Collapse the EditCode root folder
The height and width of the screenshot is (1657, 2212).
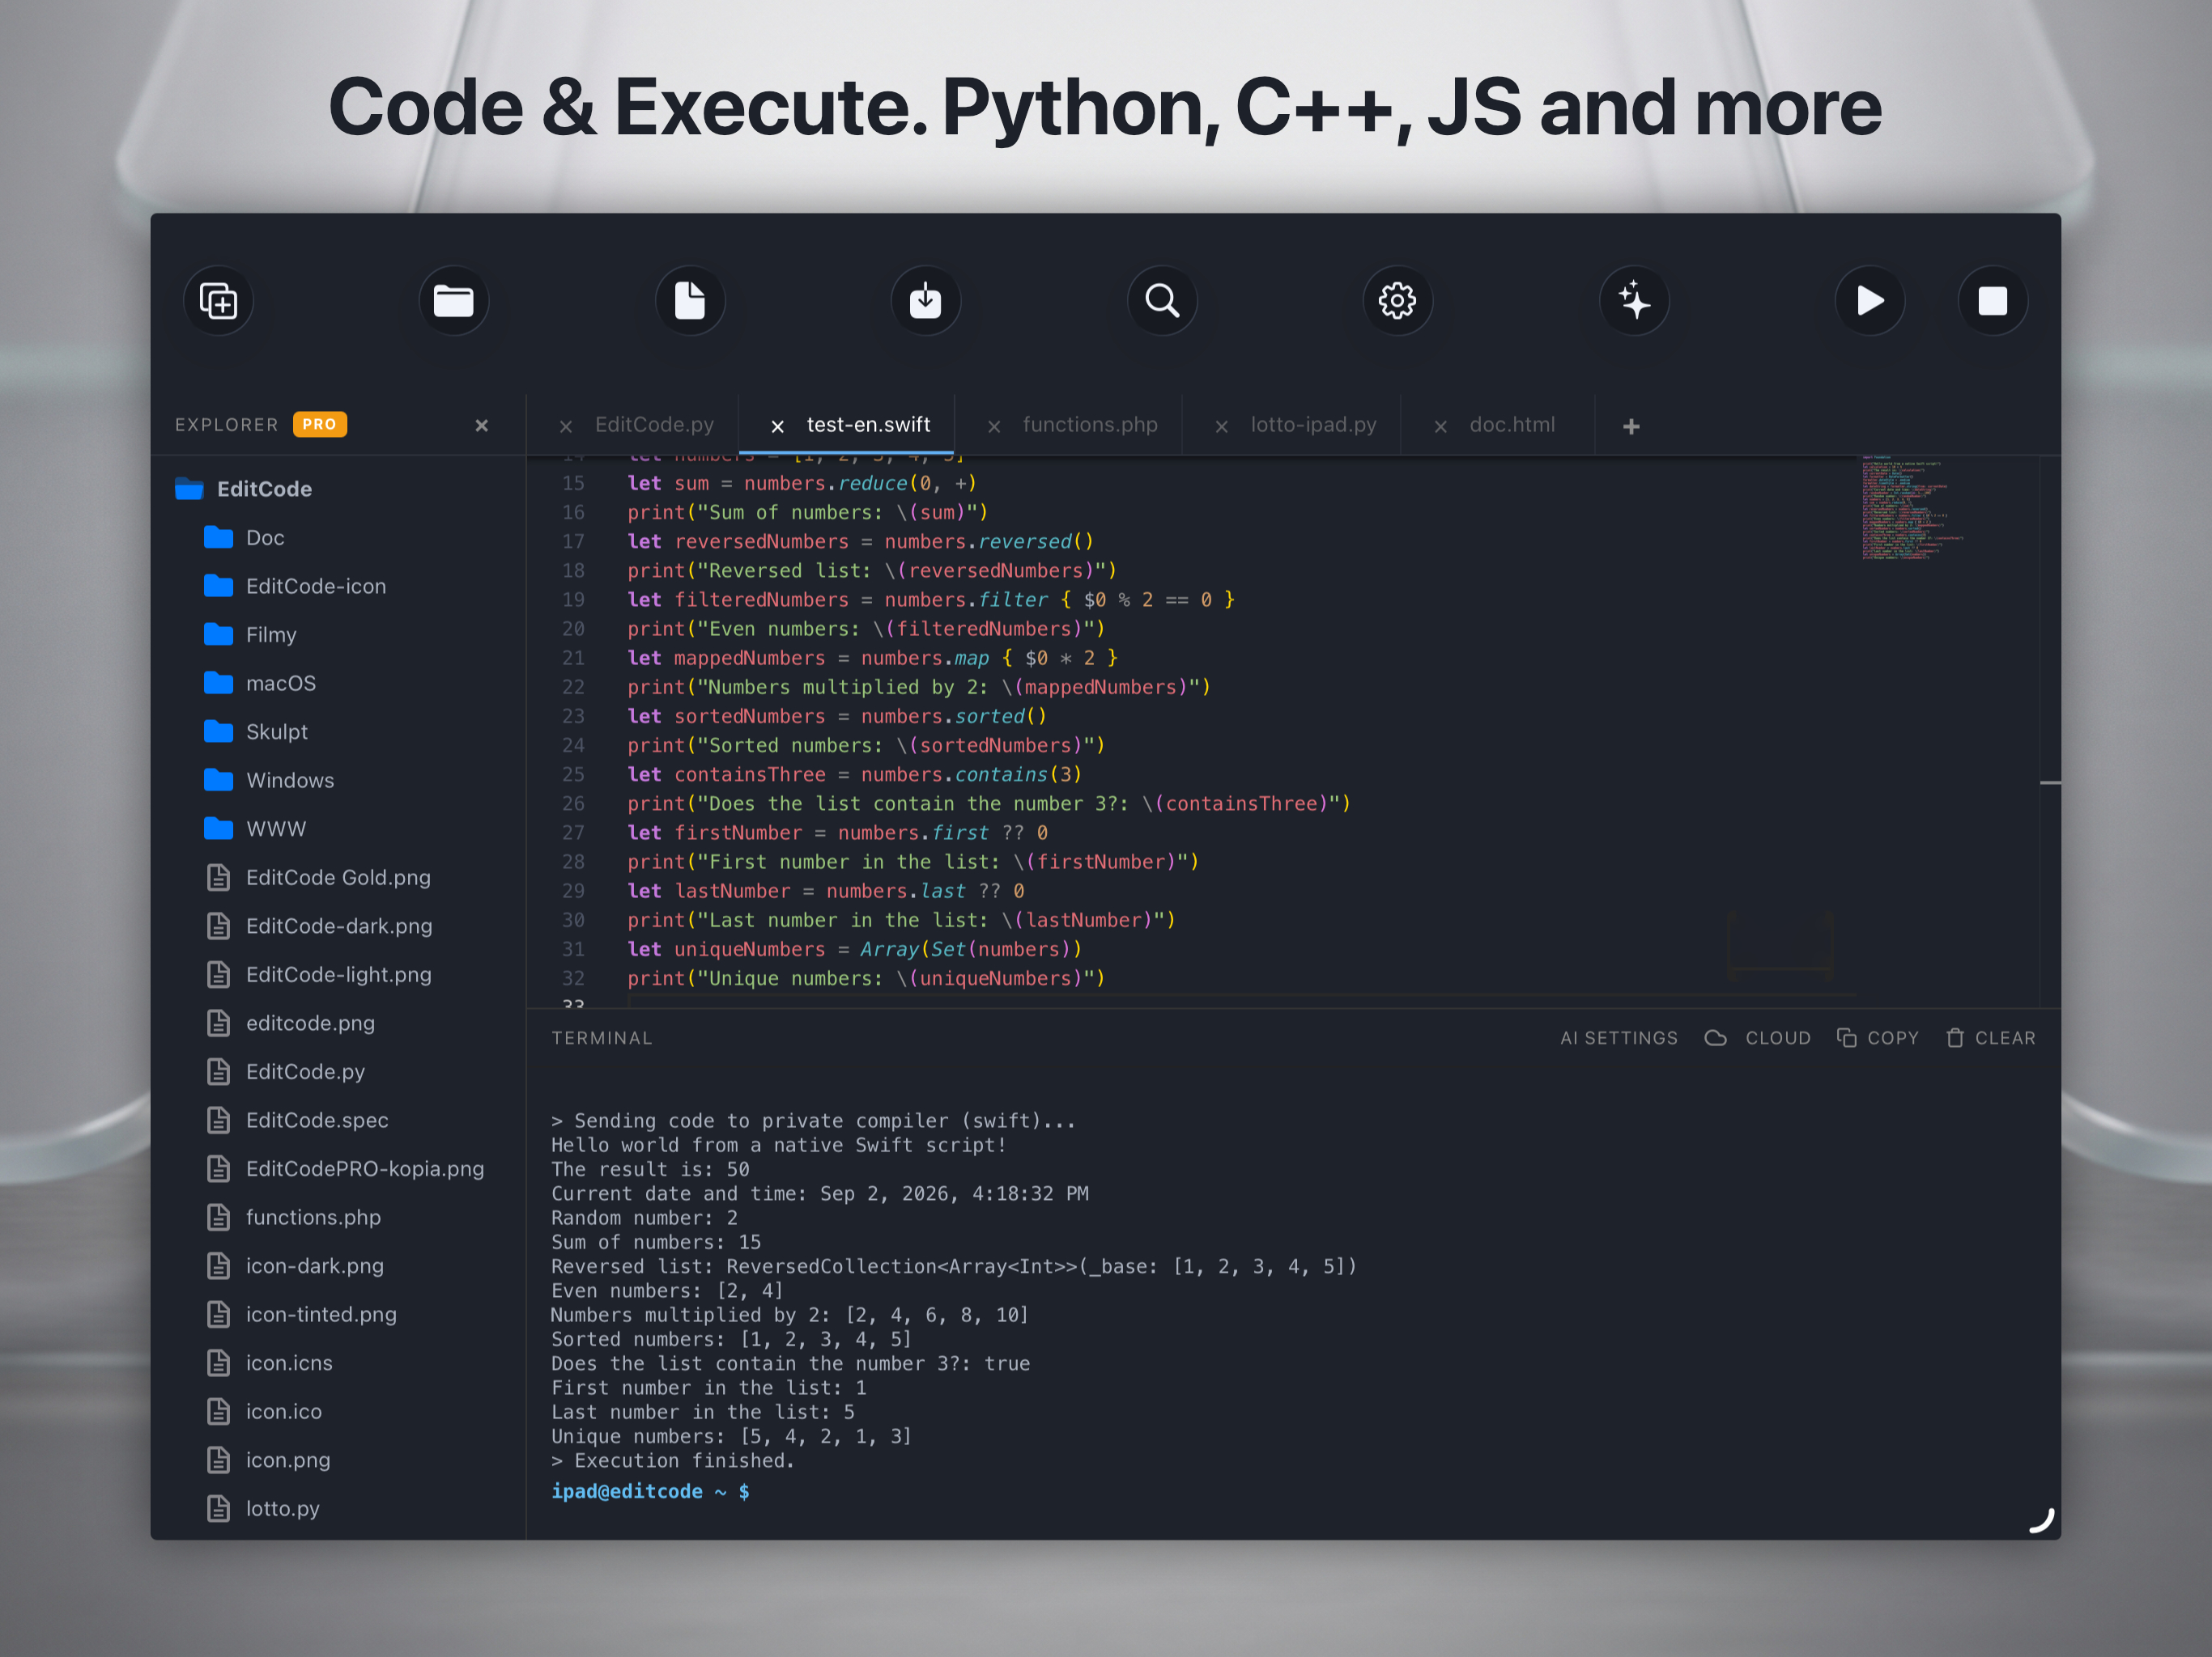click(x=264, y=489)
